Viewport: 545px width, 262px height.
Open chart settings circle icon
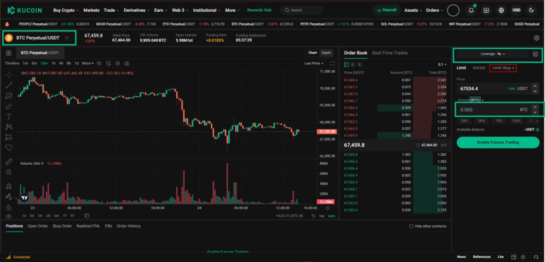coord(118,63)
